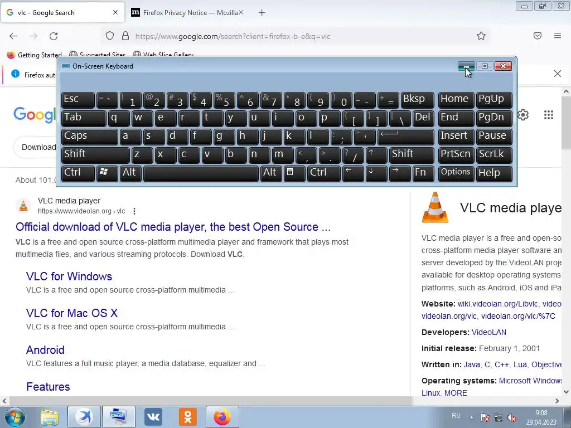Click the horizontal scrollbar of the page
The width and height of the screenshot is (571, 428).
(210, 401)
